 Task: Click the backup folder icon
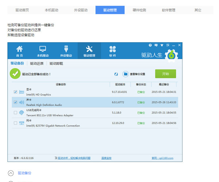[126, 74]
